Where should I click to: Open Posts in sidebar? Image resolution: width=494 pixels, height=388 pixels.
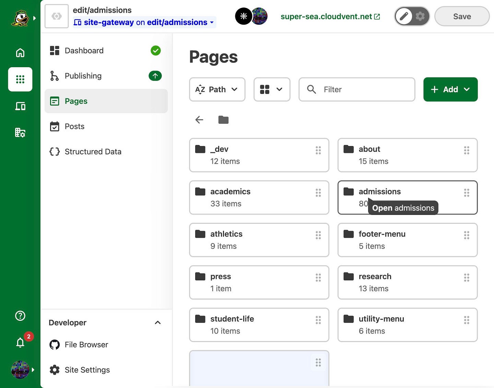(x=106, y=126)
